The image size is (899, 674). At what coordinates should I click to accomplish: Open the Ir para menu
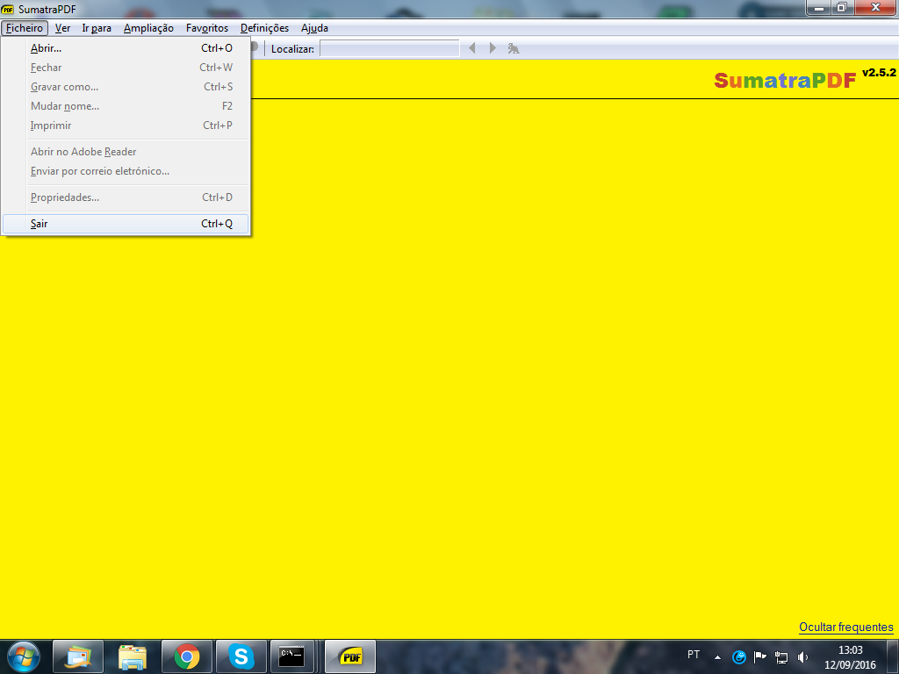pos(97,28)
